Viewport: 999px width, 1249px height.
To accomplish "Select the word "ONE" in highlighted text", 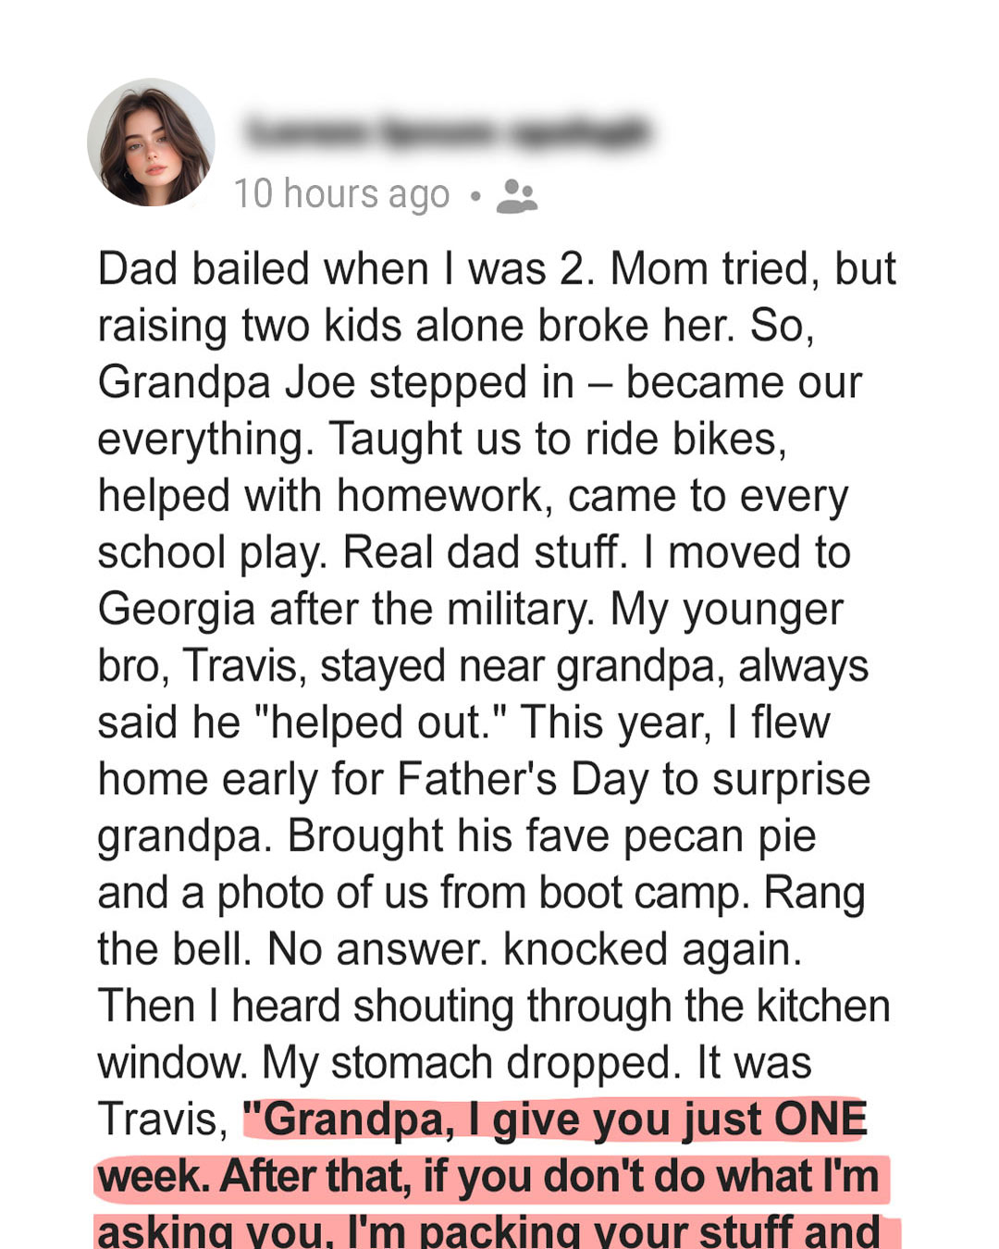I will coord(820,1119).
